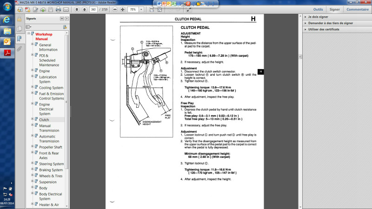Click the security padlock panel icon
Image resolution: width=372 pixels, height=209 pixels.
19,19
